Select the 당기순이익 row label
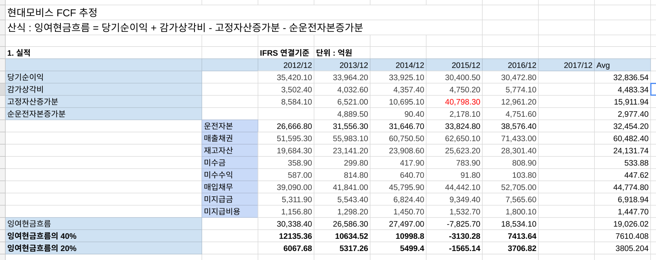The height and width of the screenshot is (260, 656). click(104, 77)
